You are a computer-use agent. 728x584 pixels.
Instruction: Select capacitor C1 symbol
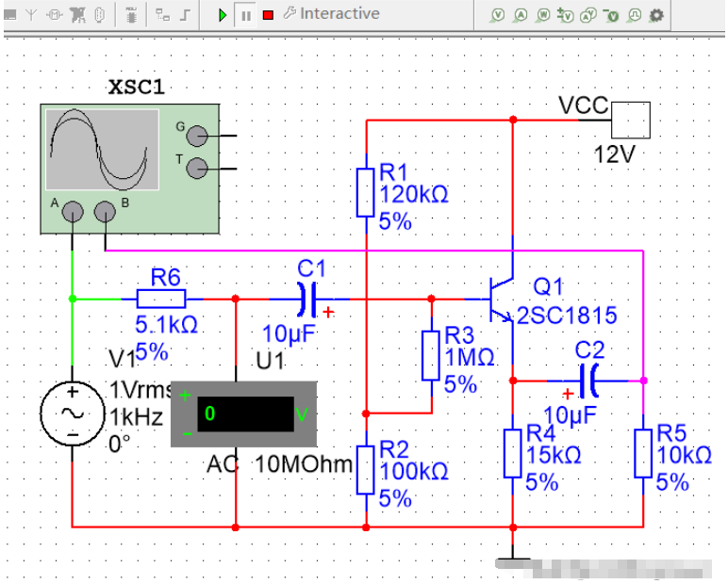pyautogui.click(x=308, y=300)
